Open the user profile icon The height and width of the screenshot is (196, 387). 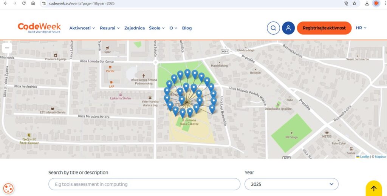tap(288, 28)
